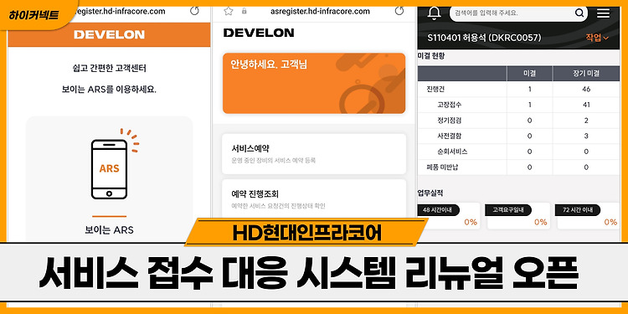
Task: Click the 2 value in 정기점검 row
Action: 586,121
